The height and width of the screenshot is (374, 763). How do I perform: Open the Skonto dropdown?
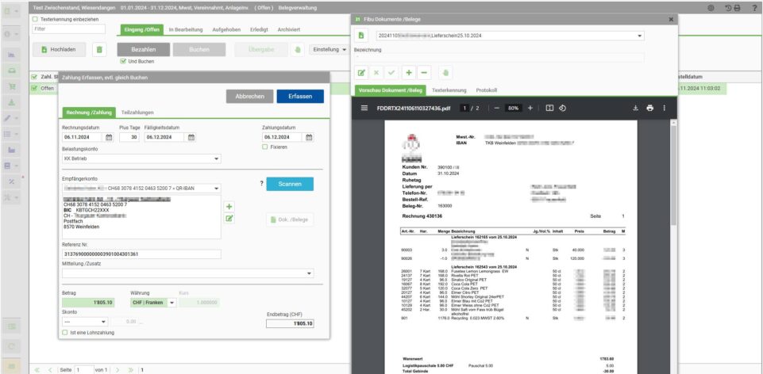85,322
